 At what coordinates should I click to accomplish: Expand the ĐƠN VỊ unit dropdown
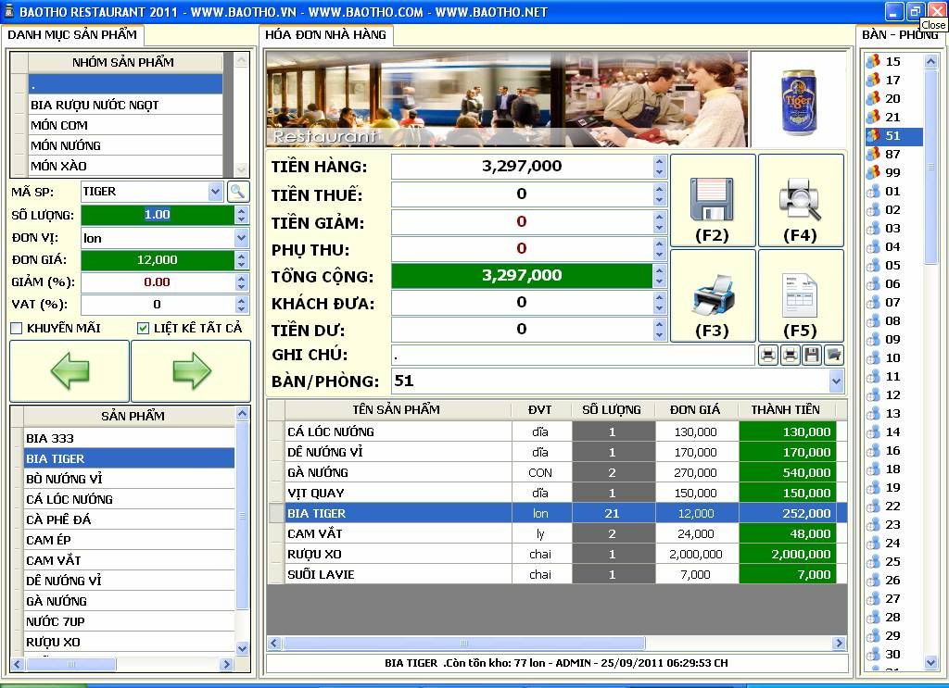[242, 238]
